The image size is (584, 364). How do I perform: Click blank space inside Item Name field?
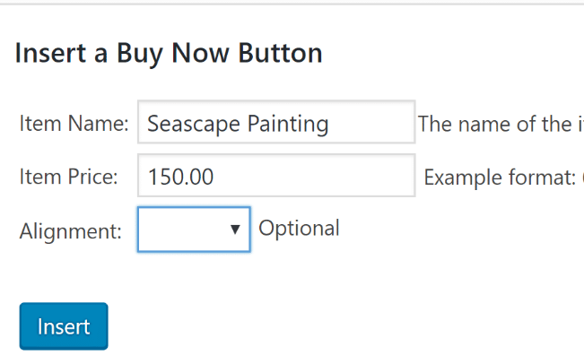pos(372,122)
